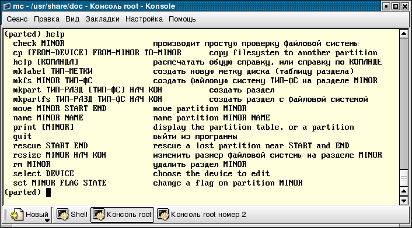412x228 pixels.
Task: Open the Сеанс menu
Action: click(17, 19)
